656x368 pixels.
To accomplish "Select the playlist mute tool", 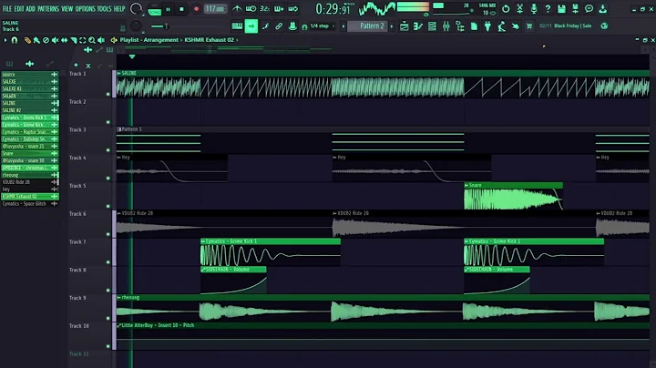I will tap(56, 40).
